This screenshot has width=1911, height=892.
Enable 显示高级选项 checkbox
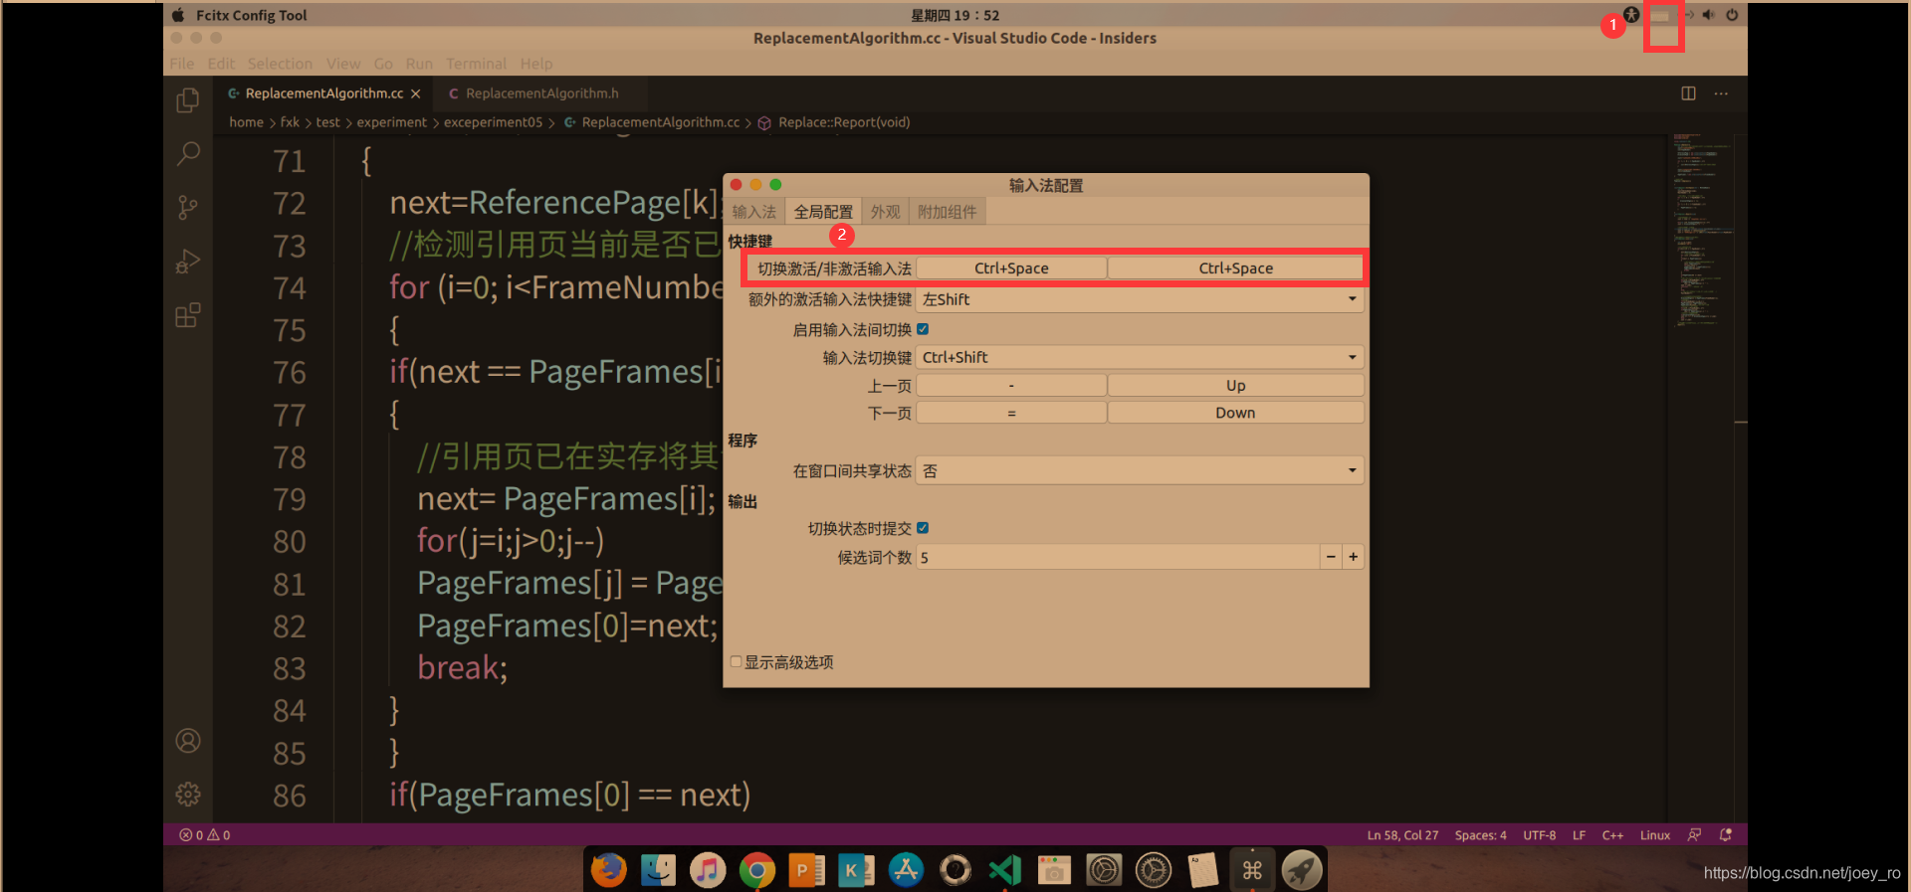pos(736,661)
